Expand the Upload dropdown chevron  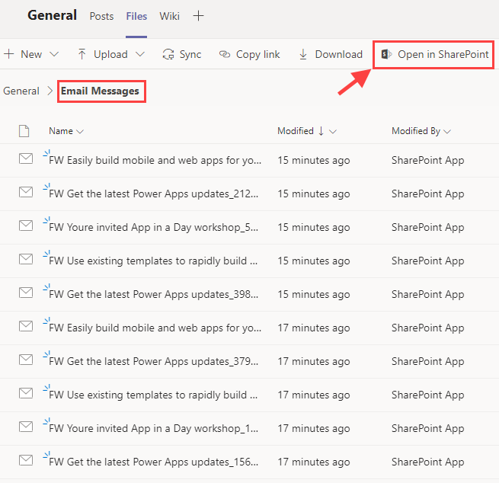(140, 54)
